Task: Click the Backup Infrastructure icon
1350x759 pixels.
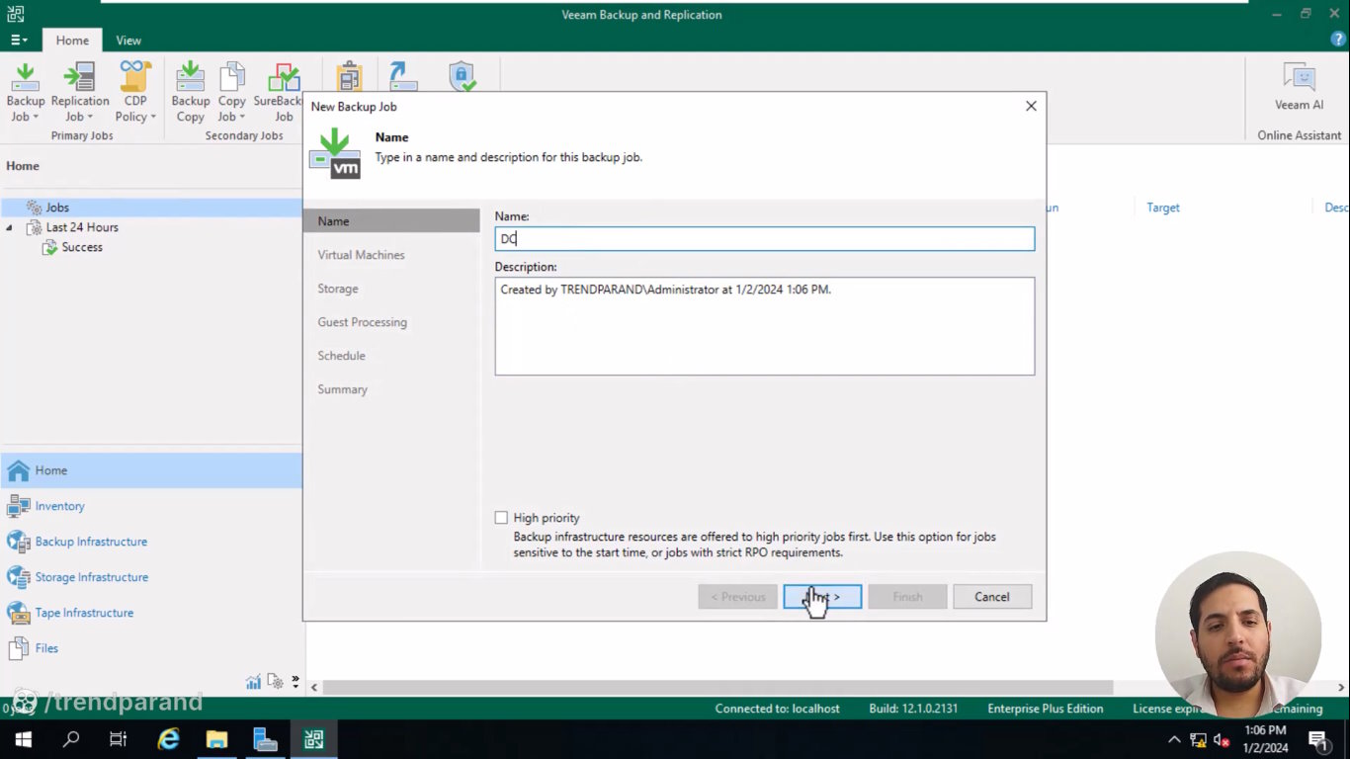Action: (19, 542)
